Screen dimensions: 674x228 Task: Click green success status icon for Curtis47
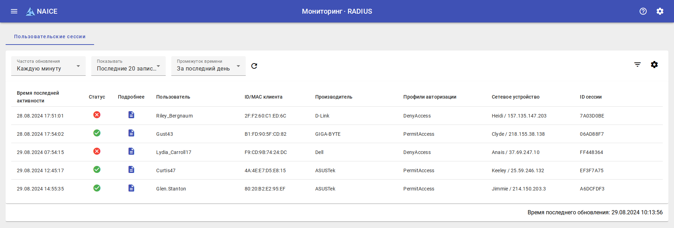(x=97, y=170)
